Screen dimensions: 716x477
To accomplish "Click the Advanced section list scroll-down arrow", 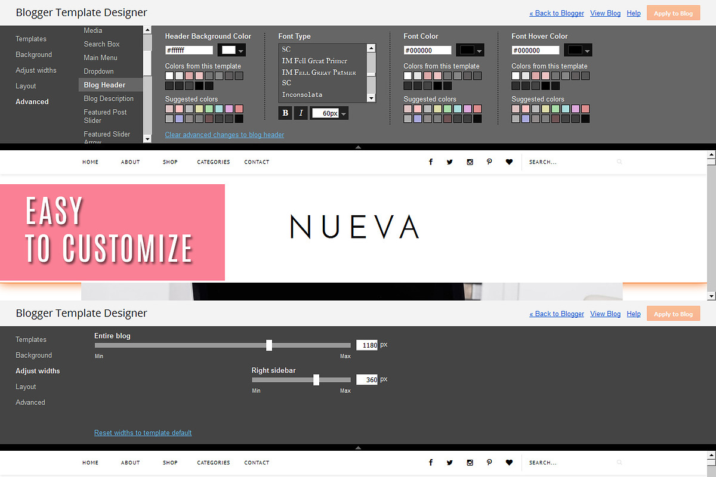I will 147,139.
